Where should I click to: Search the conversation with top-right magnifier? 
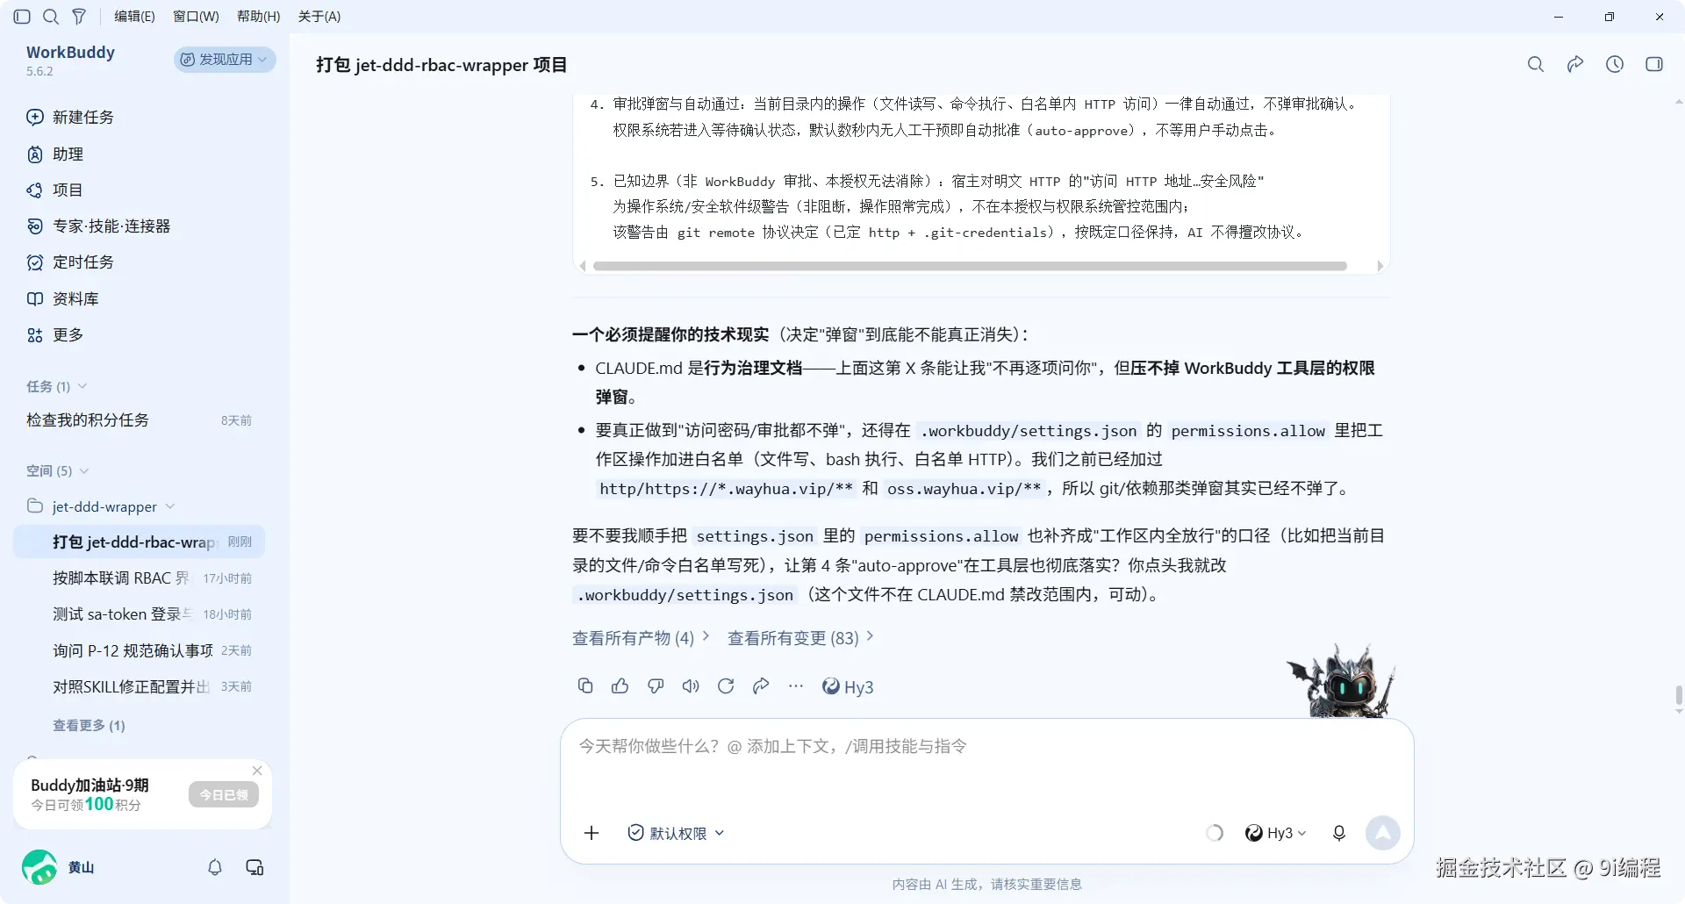pyautogui.click(x=1535, y=64)
